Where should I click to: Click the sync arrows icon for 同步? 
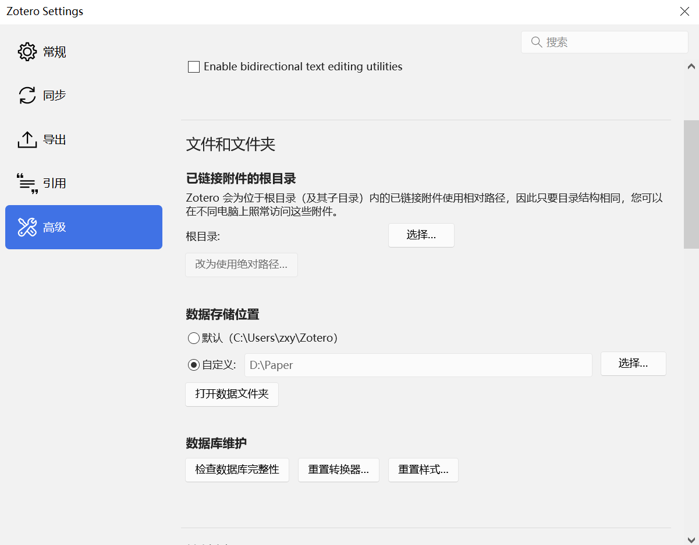point(27,95)
